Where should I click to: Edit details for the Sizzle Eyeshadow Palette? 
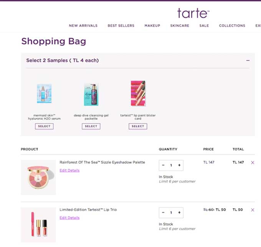coord(69,170)
